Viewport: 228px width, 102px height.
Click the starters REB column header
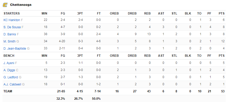click(147, 13)
